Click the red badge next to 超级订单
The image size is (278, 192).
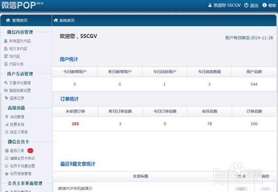(30, 151)
